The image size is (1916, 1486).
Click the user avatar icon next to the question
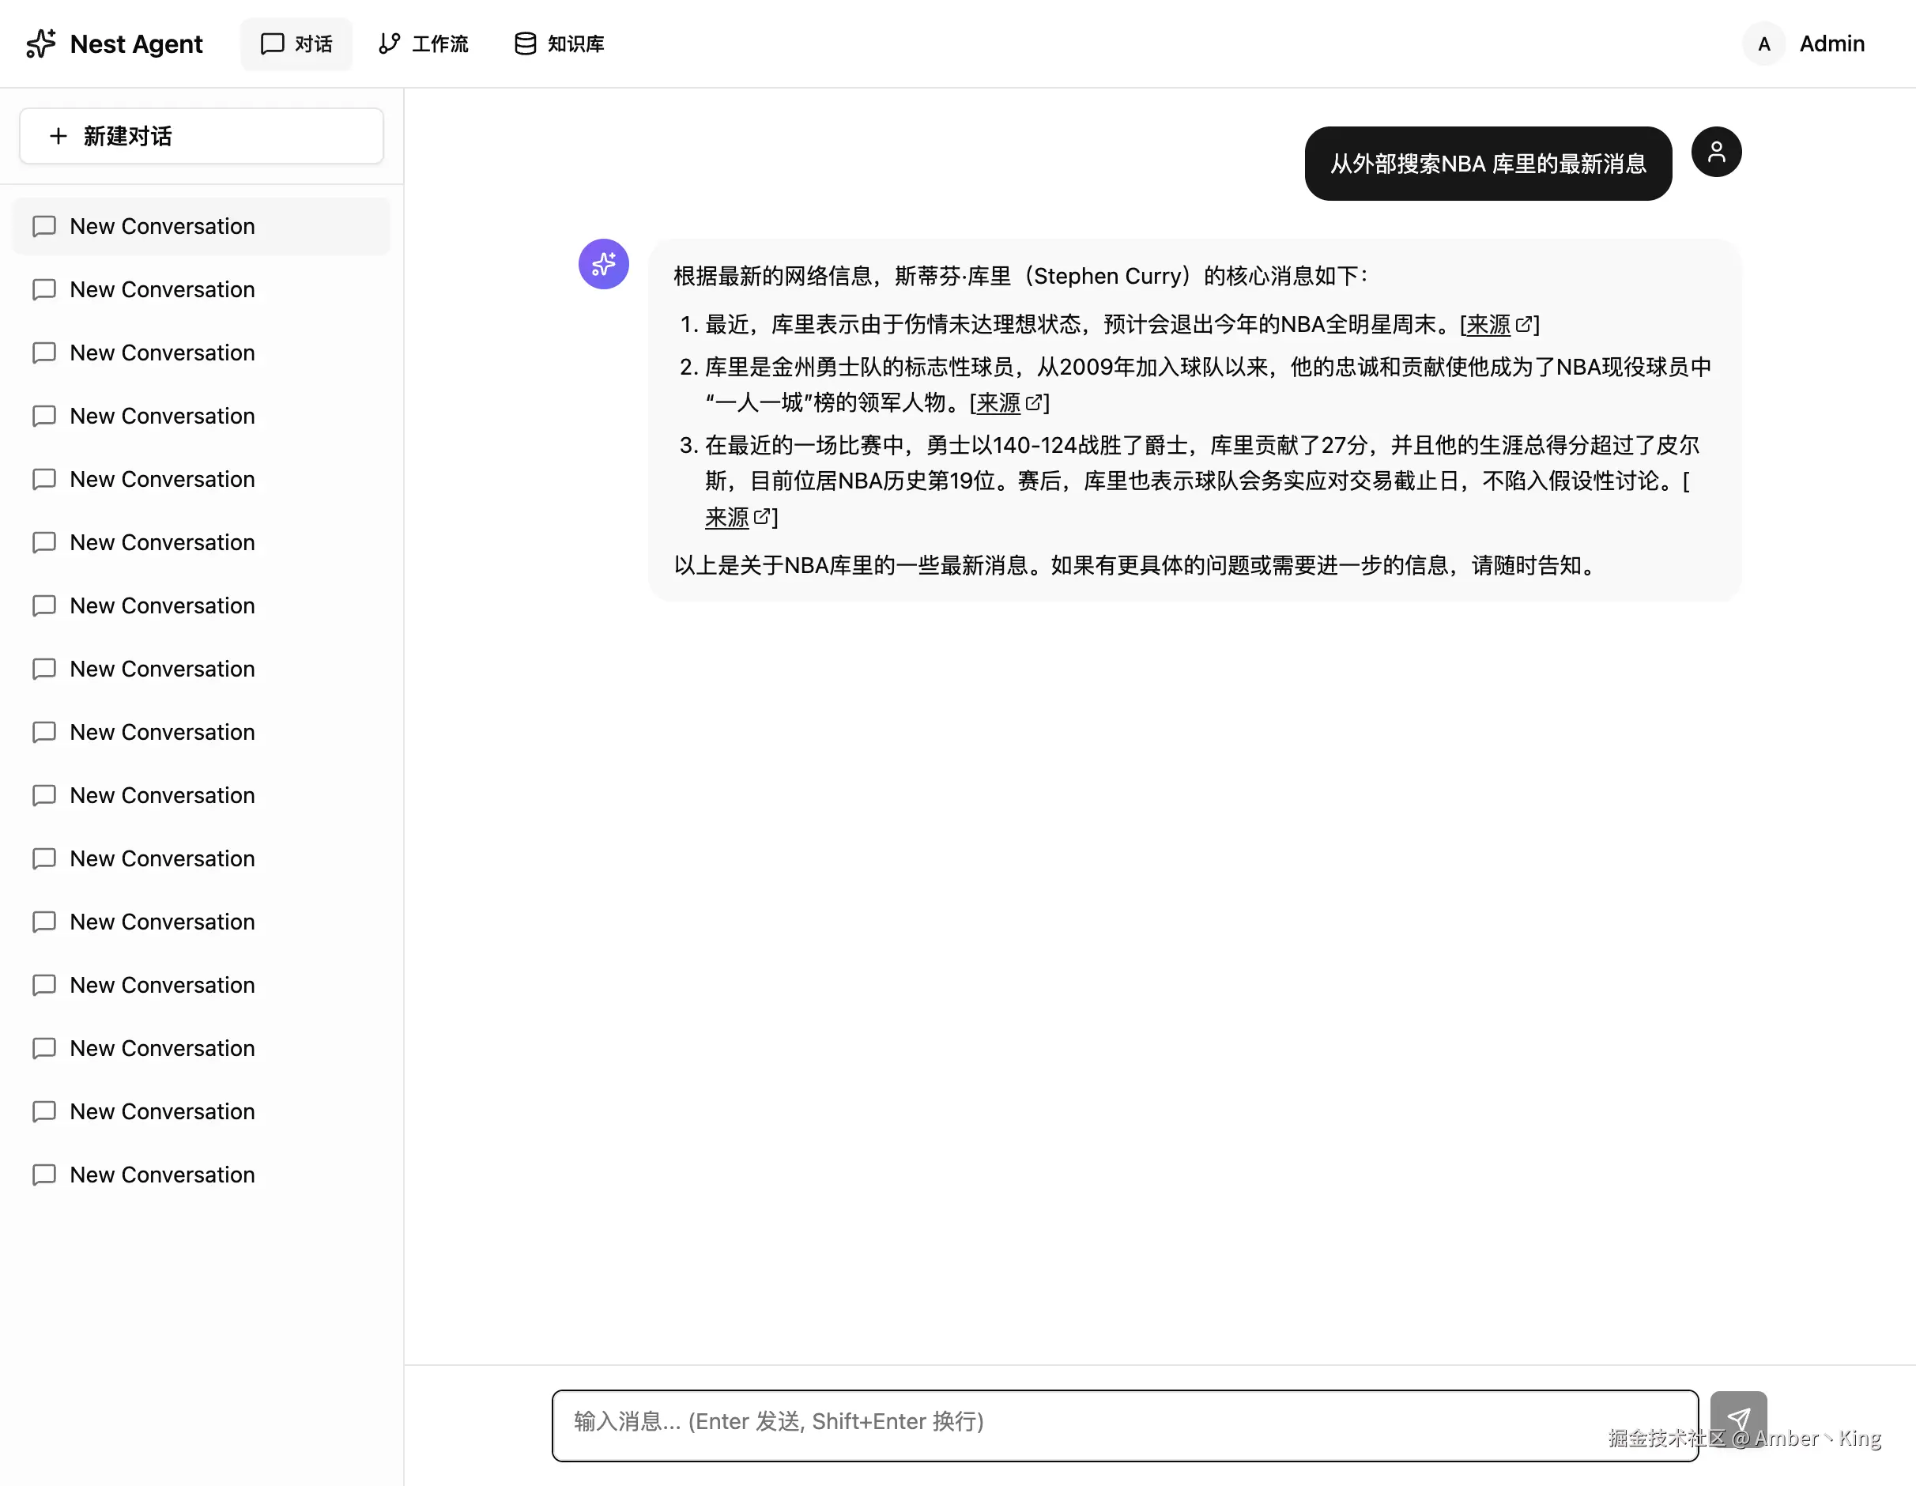[x=1716, y=151]
